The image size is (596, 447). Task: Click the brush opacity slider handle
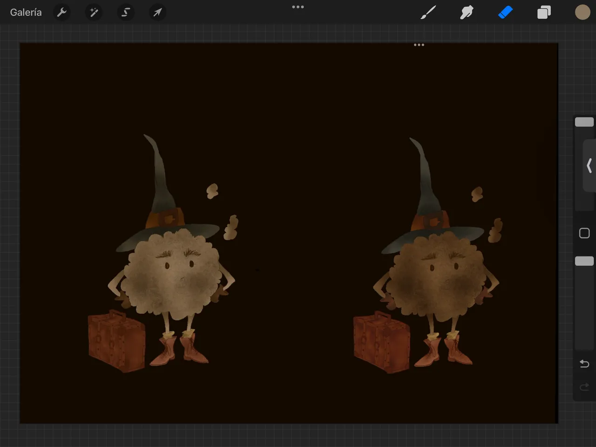[584, 261]
